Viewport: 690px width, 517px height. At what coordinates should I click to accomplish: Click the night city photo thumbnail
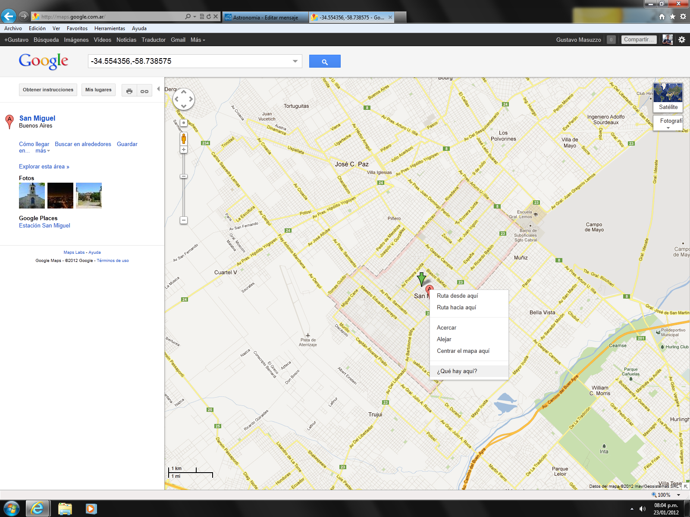tap(60, 196)
